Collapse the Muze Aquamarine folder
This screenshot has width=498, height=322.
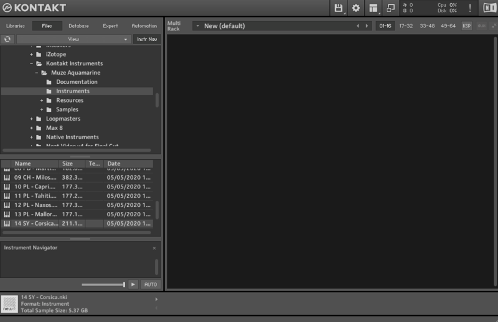click(37, 73)
